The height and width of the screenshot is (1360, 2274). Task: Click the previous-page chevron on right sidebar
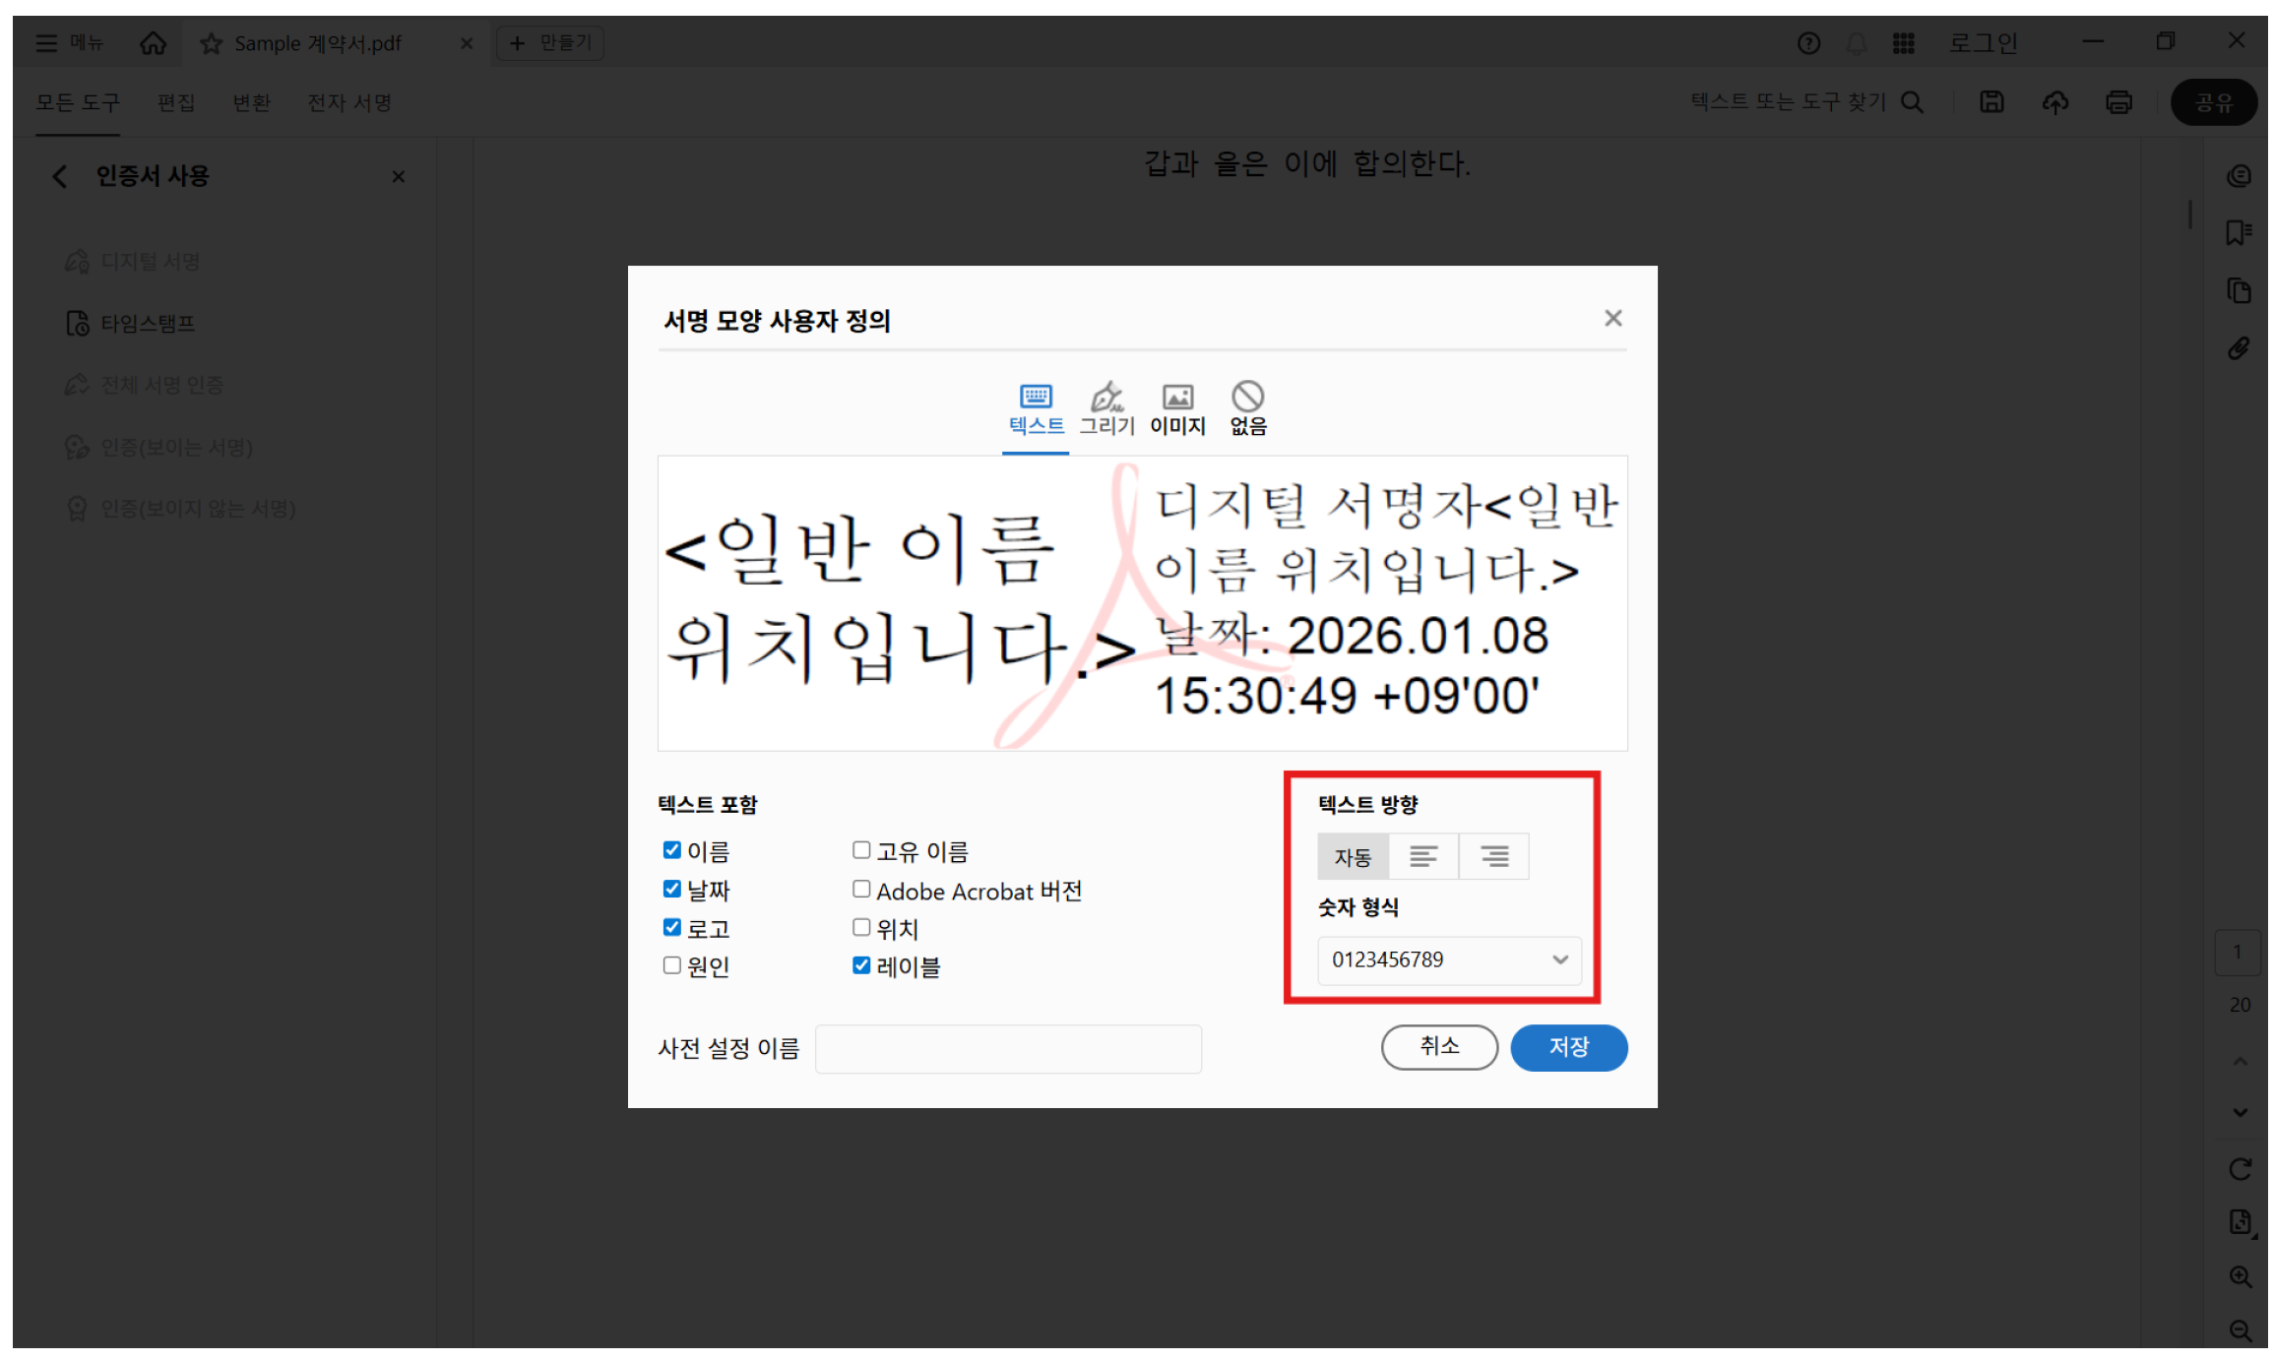click(2239, 1060)
